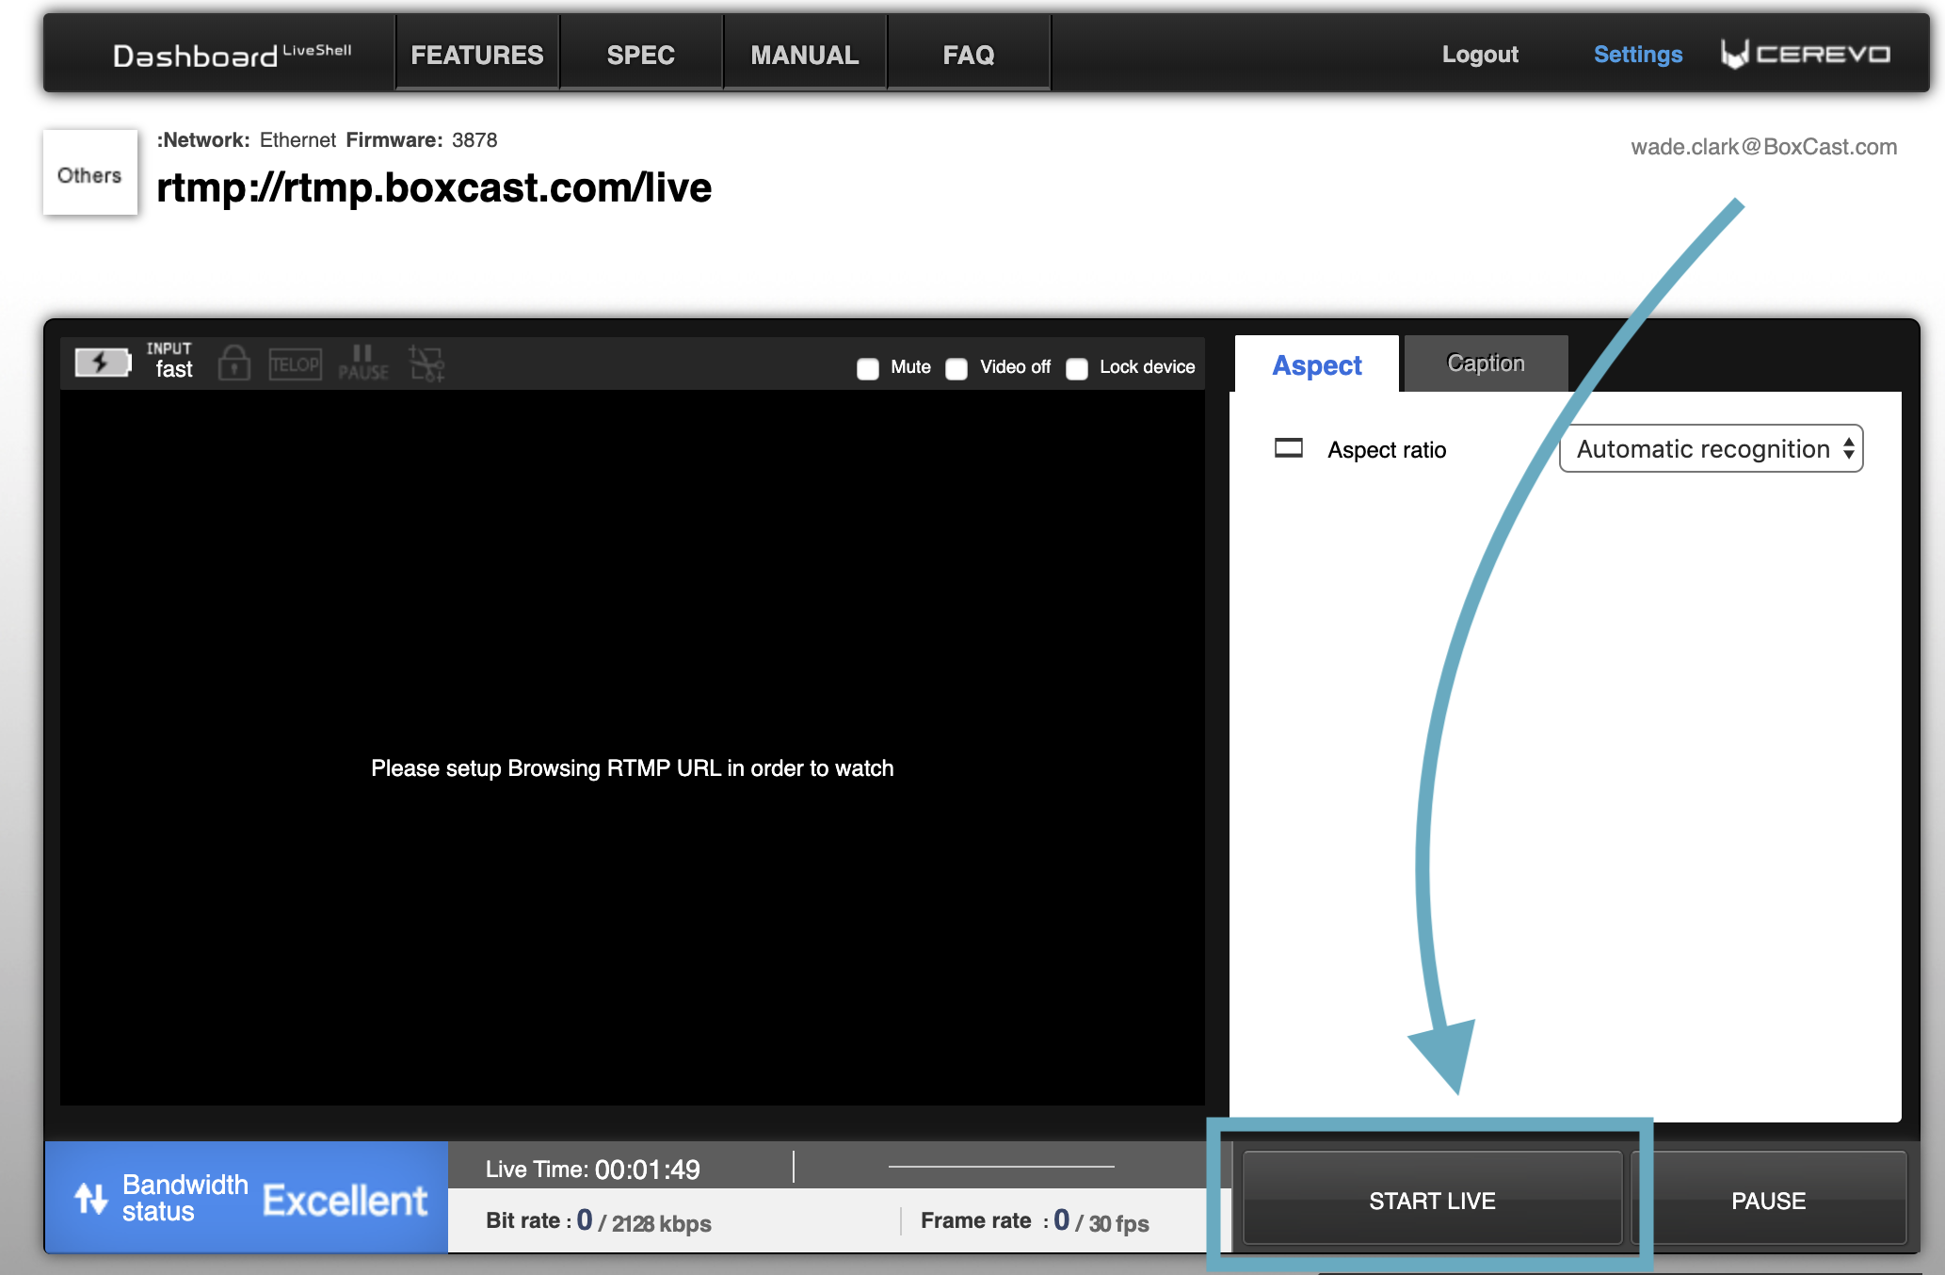This screenshot has height=1275, width=1945.
Task: Open the Settings link
Action: coord(1637,55)
